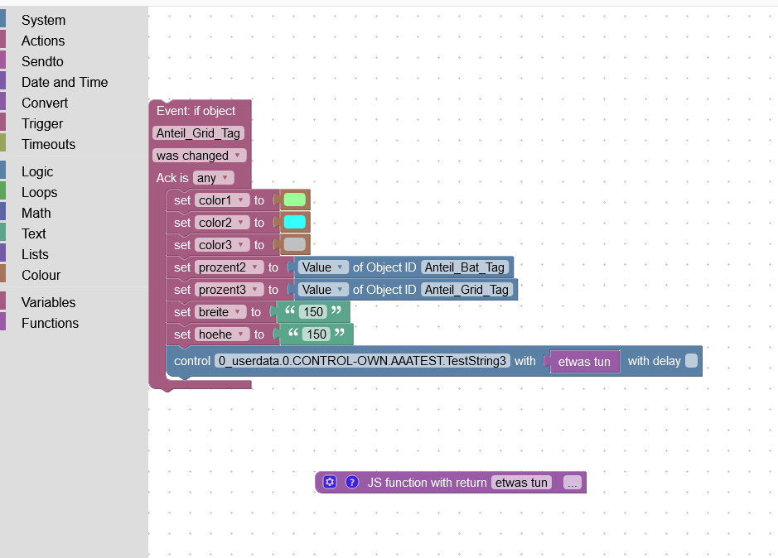This screenshot has width=778, height=558.
Task: Edit the hoehe text value 150
Action: [x=317, y=334]
